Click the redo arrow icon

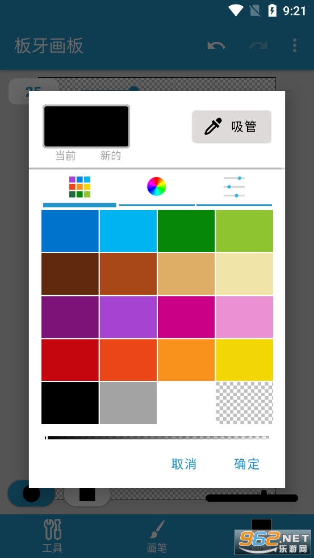pos(258,45)
